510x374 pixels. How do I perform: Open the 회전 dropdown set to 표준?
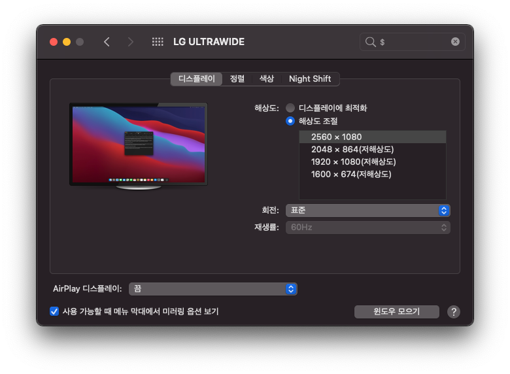click(x=368, y=211)
